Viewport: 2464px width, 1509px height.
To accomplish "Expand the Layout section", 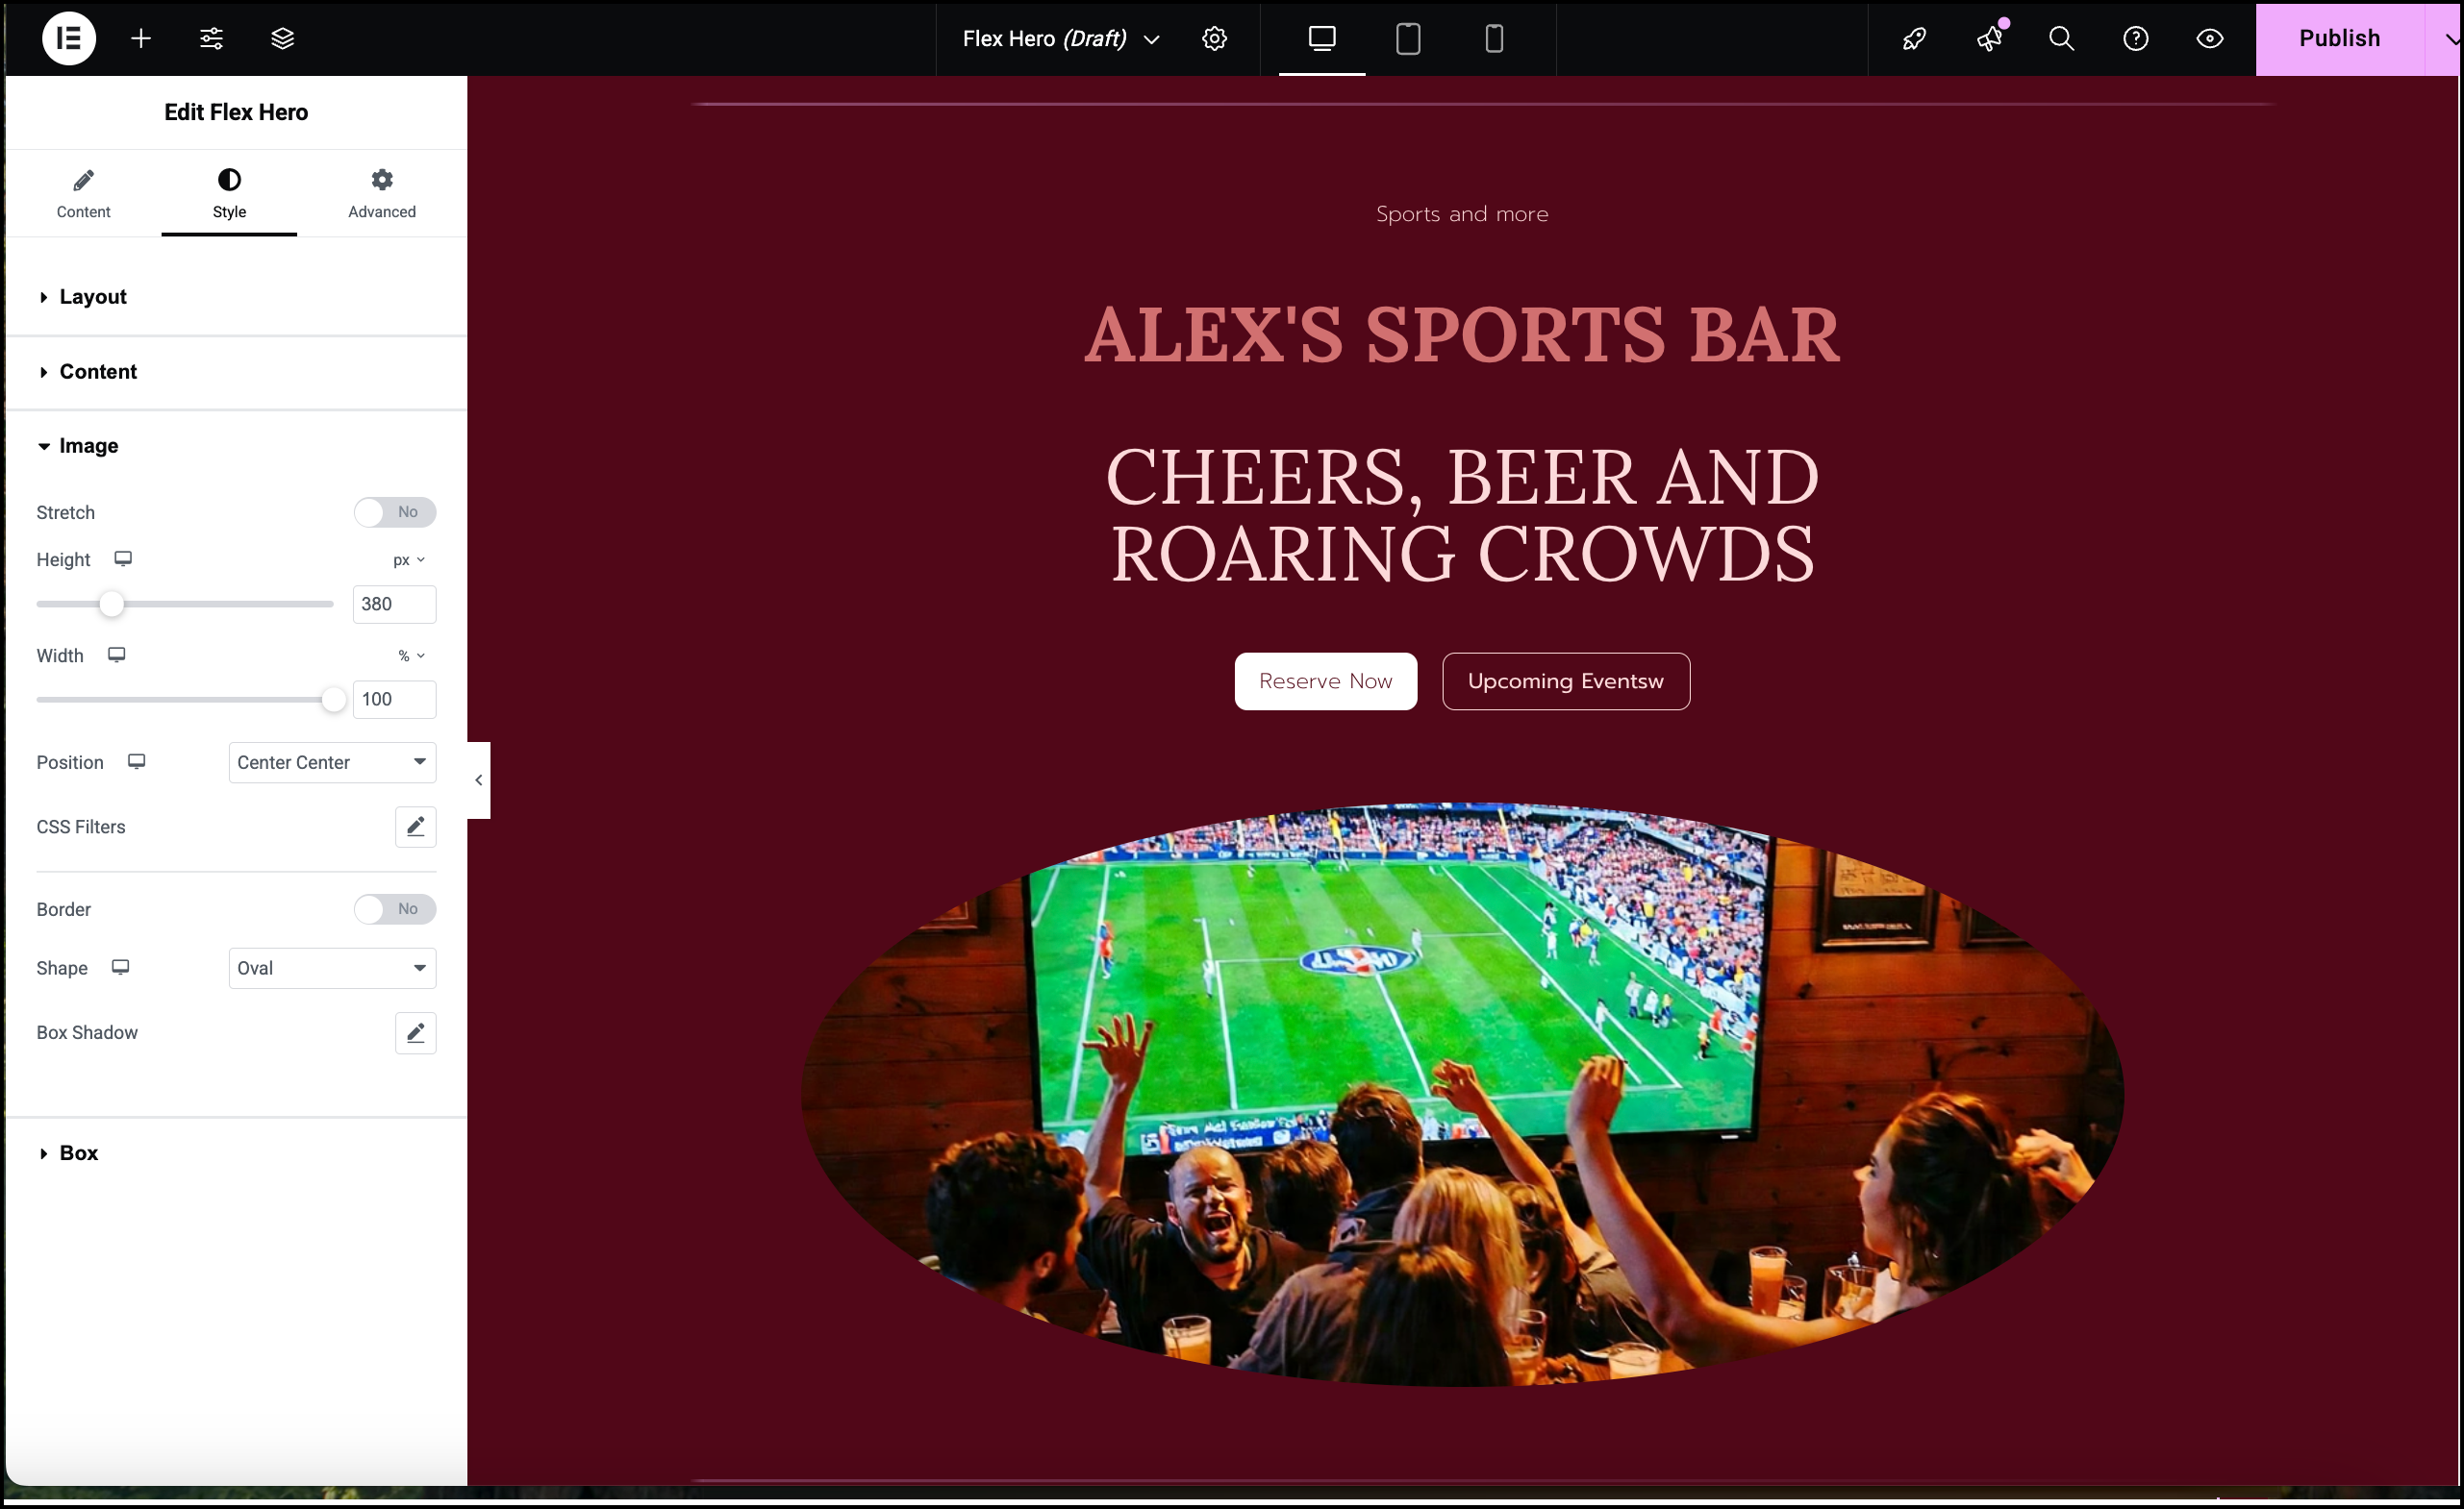I will [x=93, y=295].
